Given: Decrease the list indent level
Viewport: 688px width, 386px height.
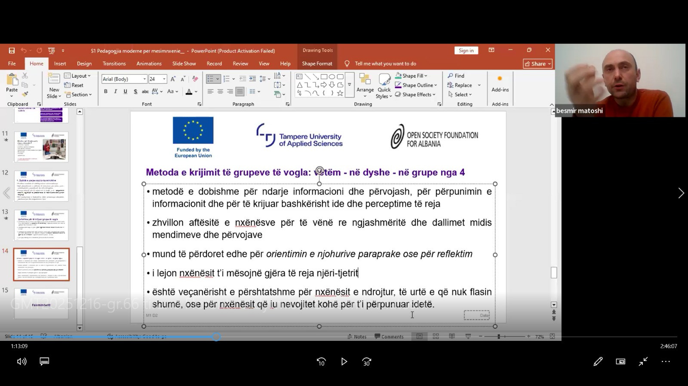Looking at the screenshot, I should click(x=243, y=79).
